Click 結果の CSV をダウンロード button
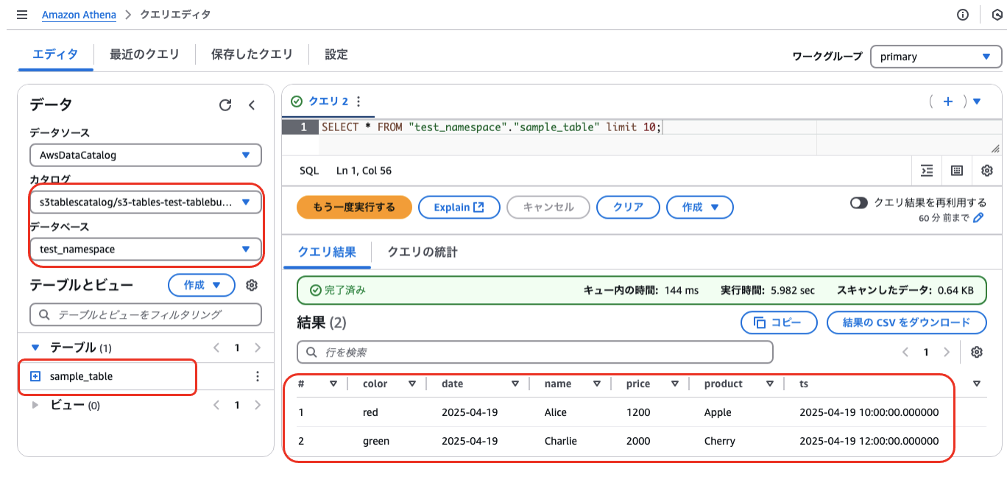 907,322
